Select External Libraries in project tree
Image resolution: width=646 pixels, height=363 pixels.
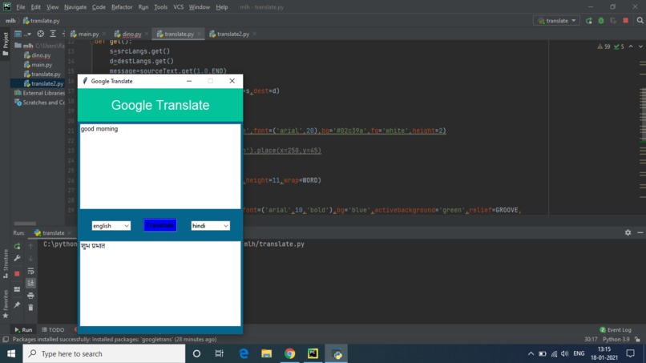coord(39,93)
